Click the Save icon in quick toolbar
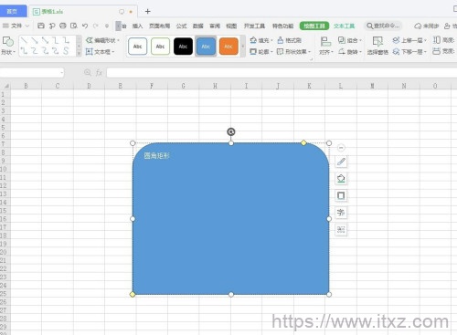Viewport: 457px width, 335px height. click(41, 26)
